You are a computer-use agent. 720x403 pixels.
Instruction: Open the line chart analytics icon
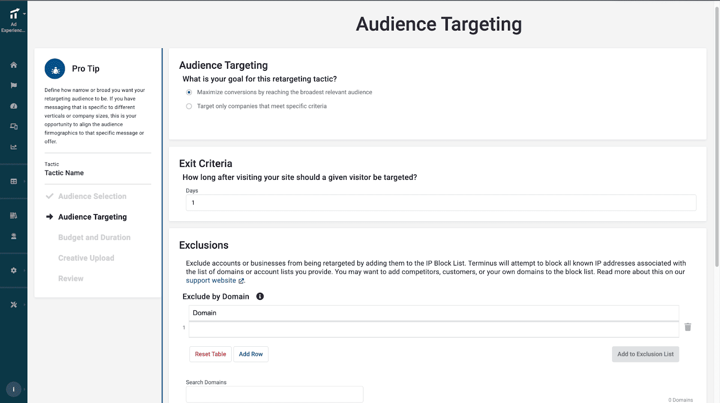tap(13, 147)
